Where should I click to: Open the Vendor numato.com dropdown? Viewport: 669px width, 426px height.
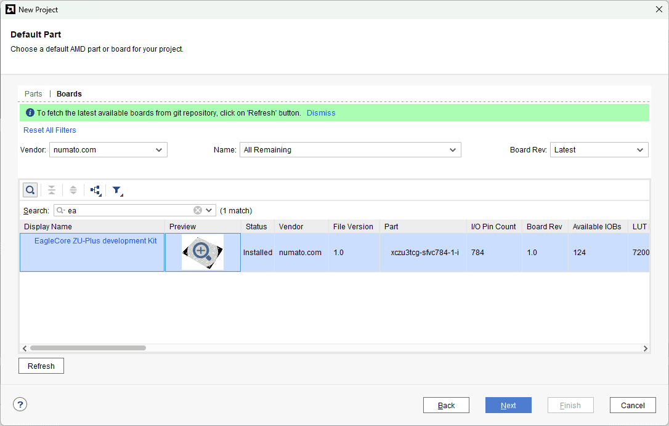(108, 150)
